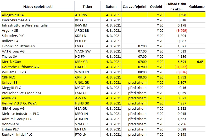The height and width of the screenshot is (138, 207).
Task: Click the Guidance value '6,65'
Action: (x=200, y=62)
